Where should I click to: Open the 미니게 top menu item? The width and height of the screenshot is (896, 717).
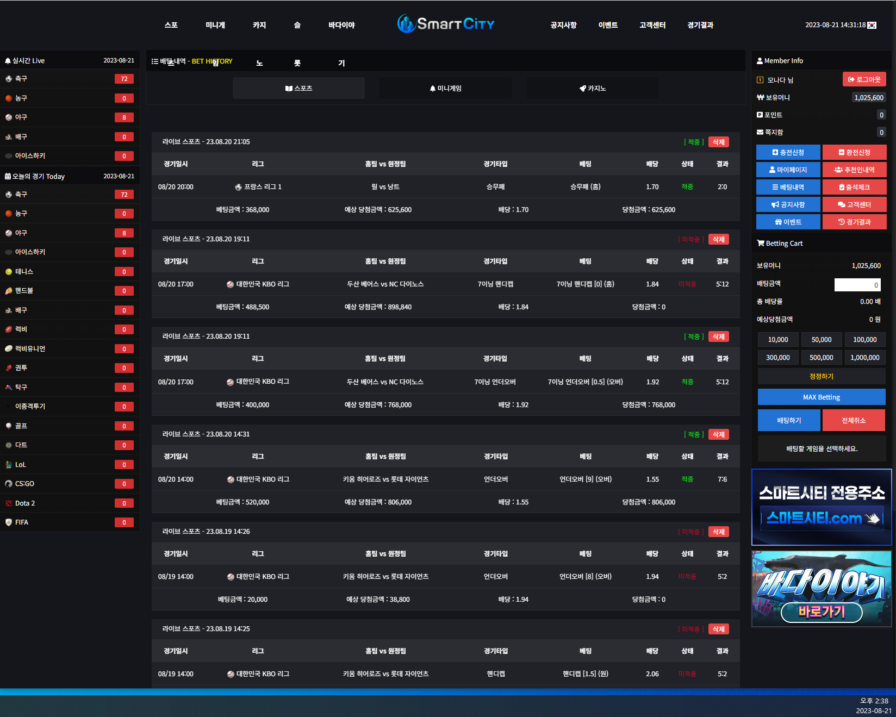coord(215,25)
